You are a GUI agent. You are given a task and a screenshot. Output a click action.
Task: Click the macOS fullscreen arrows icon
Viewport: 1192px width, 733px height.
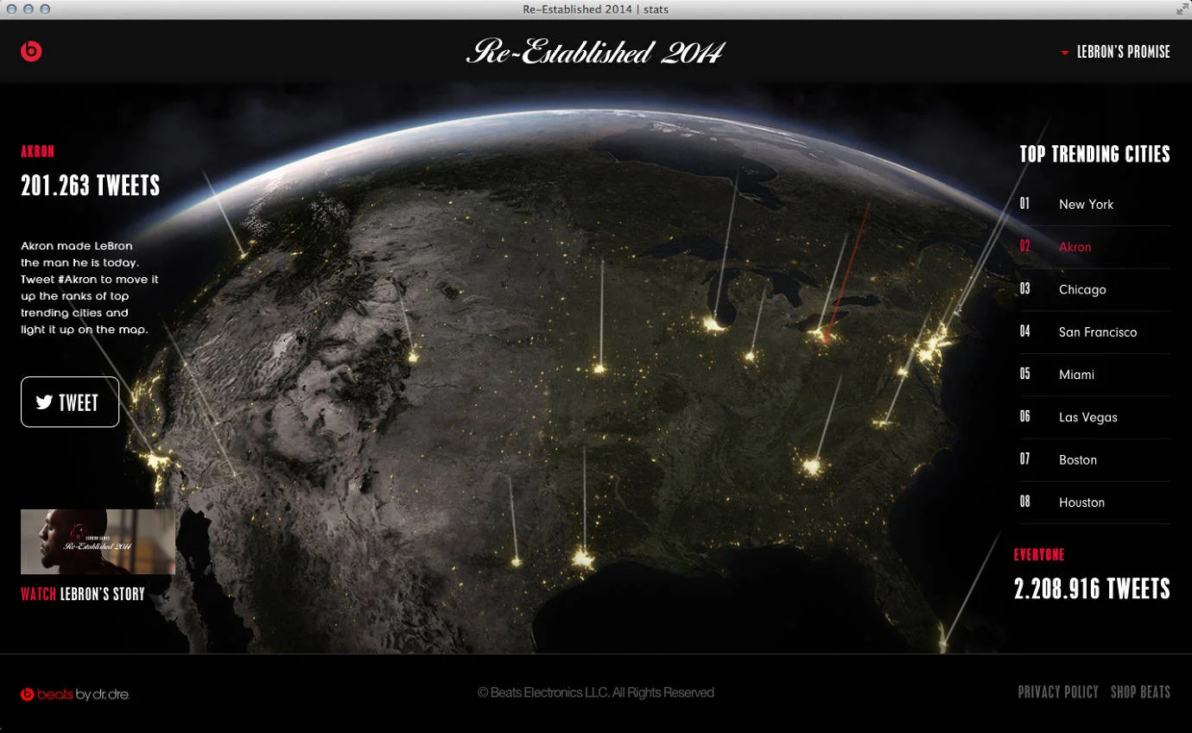coord(1182,9)
